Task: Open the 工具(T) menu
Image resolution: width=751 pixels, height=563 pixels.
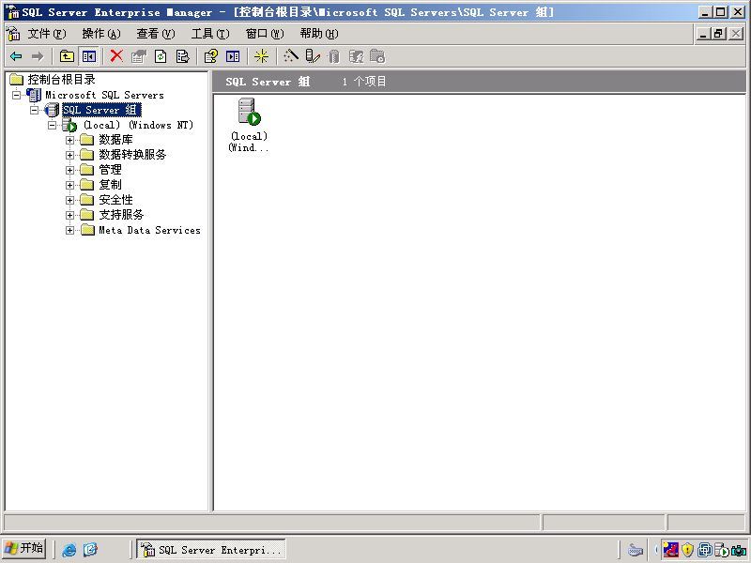Action: (x=210, y=34)
